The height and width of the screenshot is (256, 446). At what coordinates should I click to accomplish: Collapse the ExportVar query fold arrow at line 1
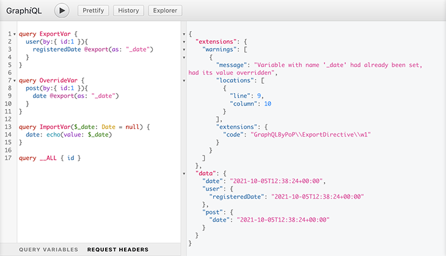(x=15, y=34)
